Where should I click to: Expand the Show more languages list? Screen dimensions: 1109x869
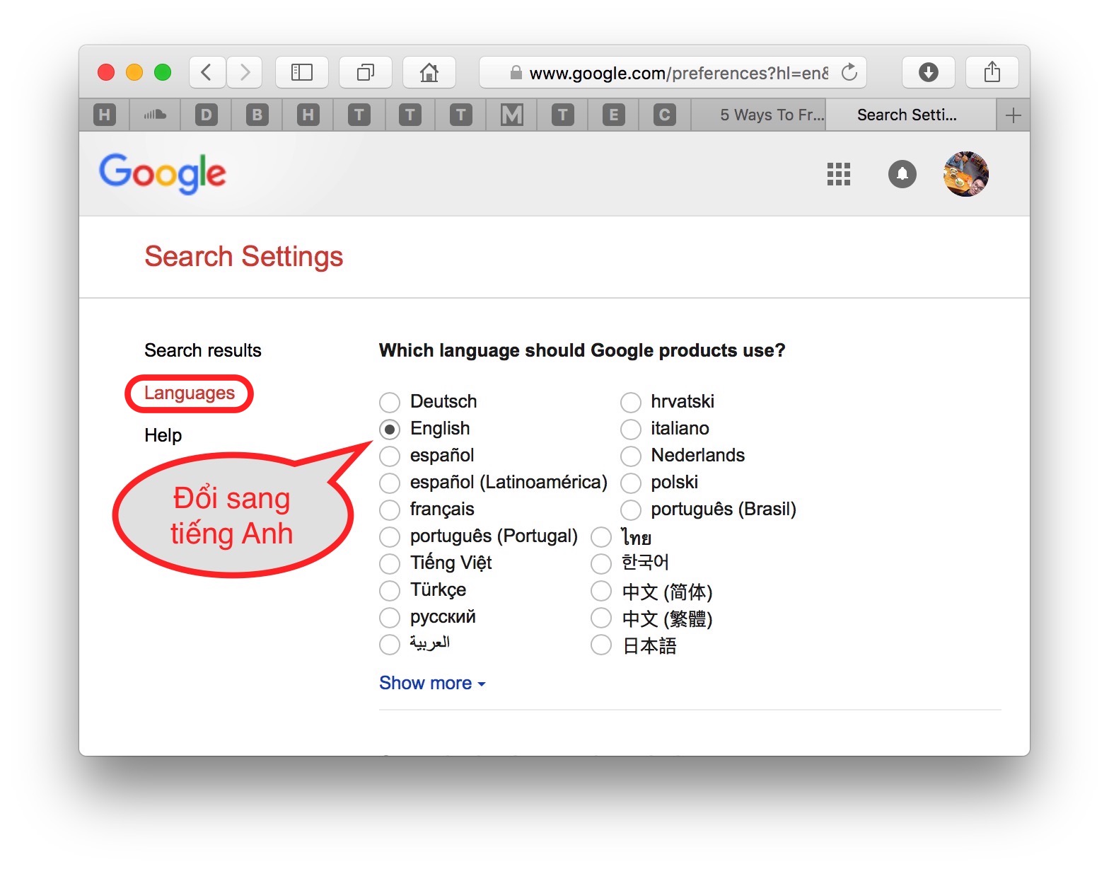(431, 683)
